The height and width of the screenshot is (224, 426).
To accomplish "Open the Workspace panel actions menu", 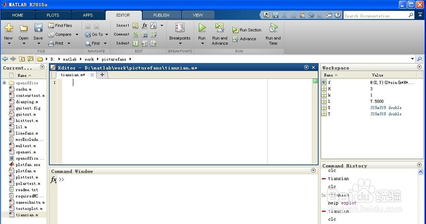I will 419,67.
